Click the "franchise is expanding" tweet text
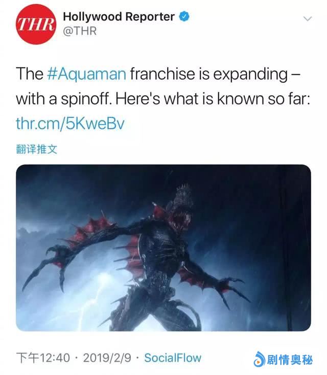Viewport: 327px width, 375px height. pyautogui.click(x=208, y=74)
